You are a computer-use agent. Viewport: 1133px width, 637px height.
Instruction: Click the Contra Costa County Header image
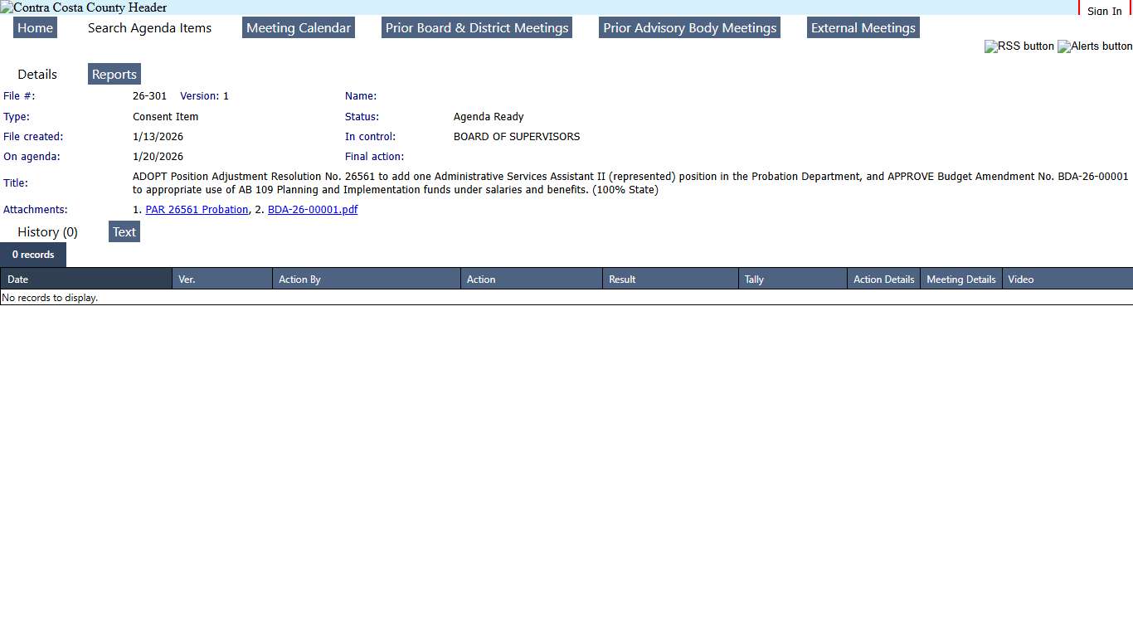84,7
